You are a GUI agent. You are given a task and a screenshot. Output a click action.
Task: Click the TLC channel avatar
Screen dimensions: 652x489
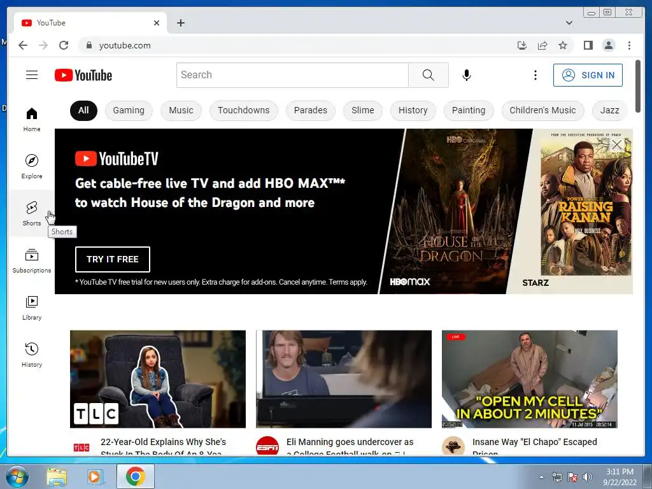coord(81,447)
